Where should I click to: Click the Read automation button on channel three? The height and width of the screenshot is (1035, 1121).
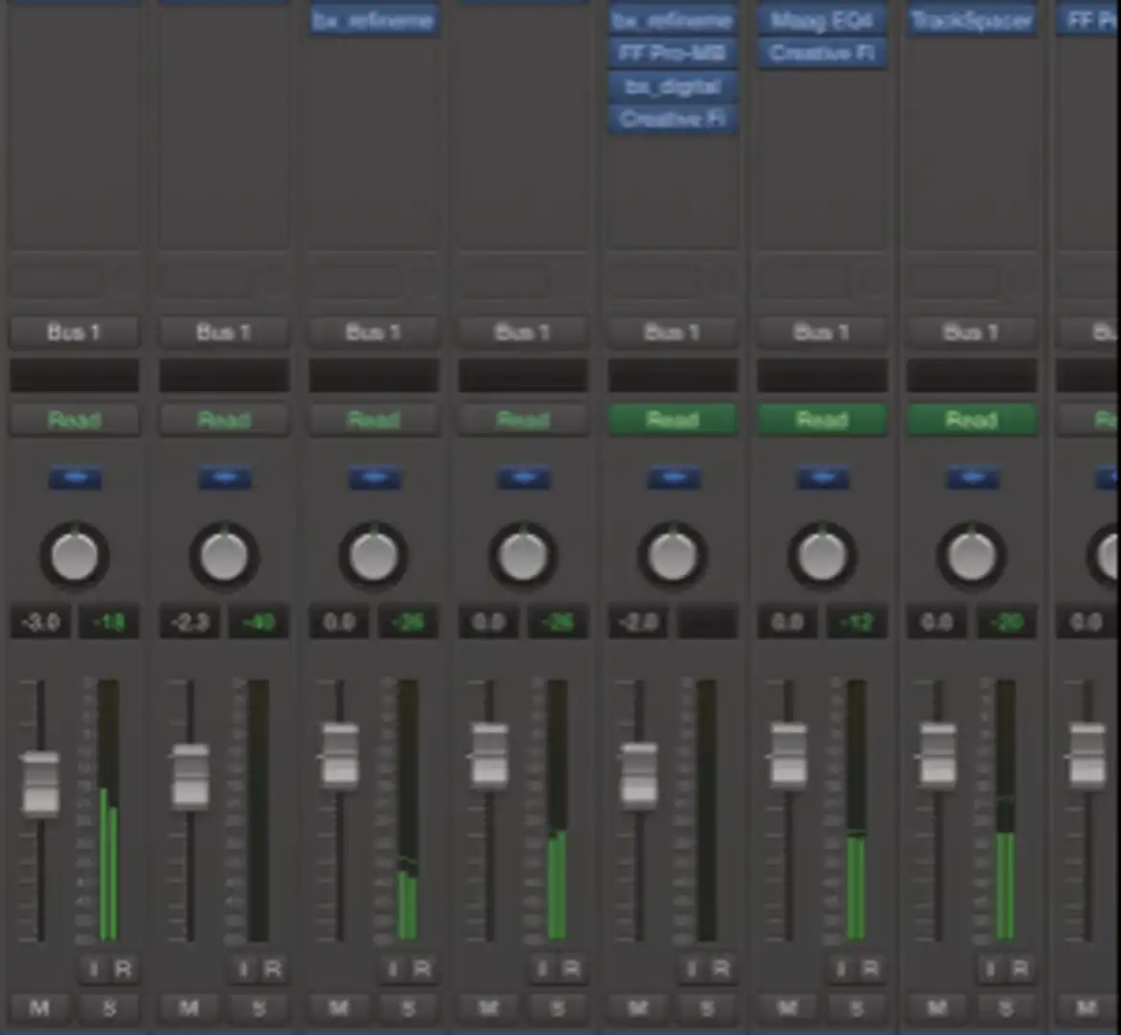click(374, 419)
